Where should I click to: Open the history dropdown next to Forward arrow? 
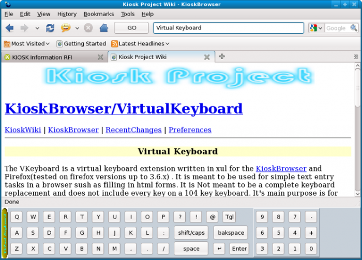(x=37, y=28)
